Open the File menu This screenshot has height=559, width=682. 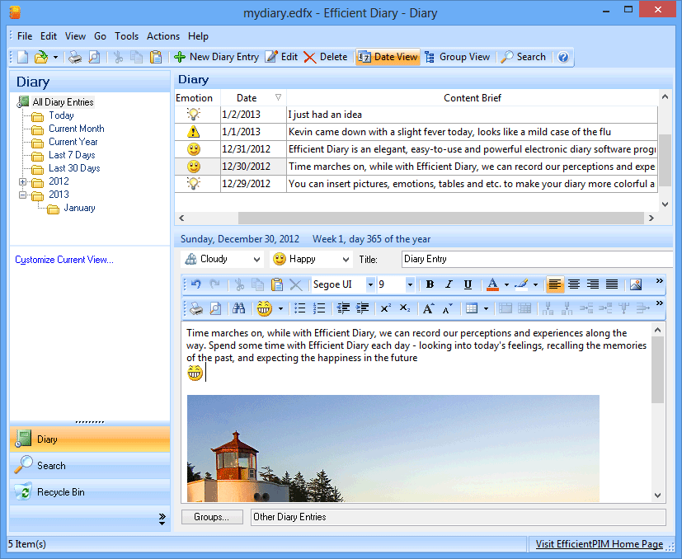pyautogui.click(x=25, y=36)
